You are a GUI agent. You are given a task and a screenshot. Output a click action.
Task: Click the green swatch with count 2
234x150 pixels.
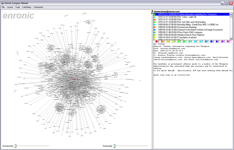(184, 42)
